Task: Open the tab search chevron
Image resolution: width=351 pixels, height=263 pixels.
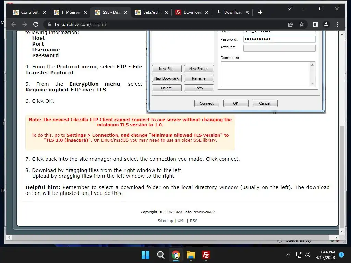Action: click(x=289, y=9)
